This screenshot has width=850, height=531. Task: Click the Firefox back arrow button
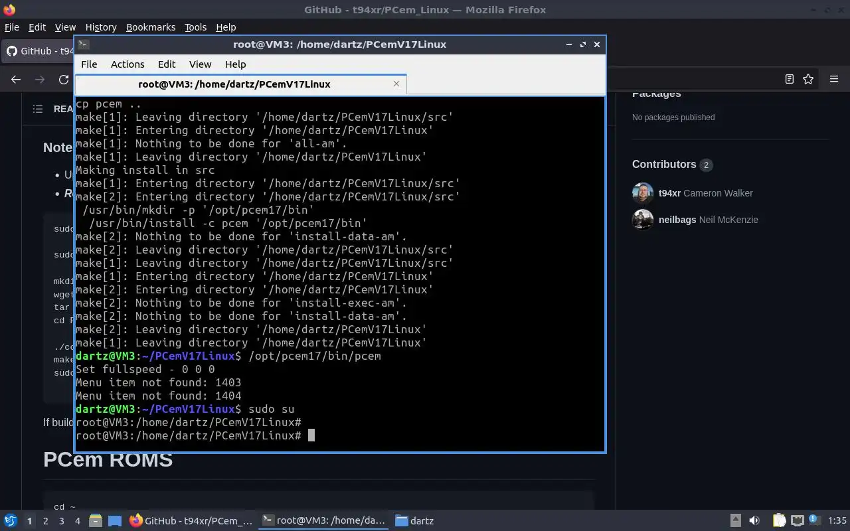click(x=16, y=79)
